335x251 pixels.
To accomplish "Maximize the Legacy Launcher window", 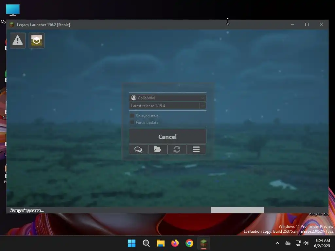I will (x=307, y=25).
